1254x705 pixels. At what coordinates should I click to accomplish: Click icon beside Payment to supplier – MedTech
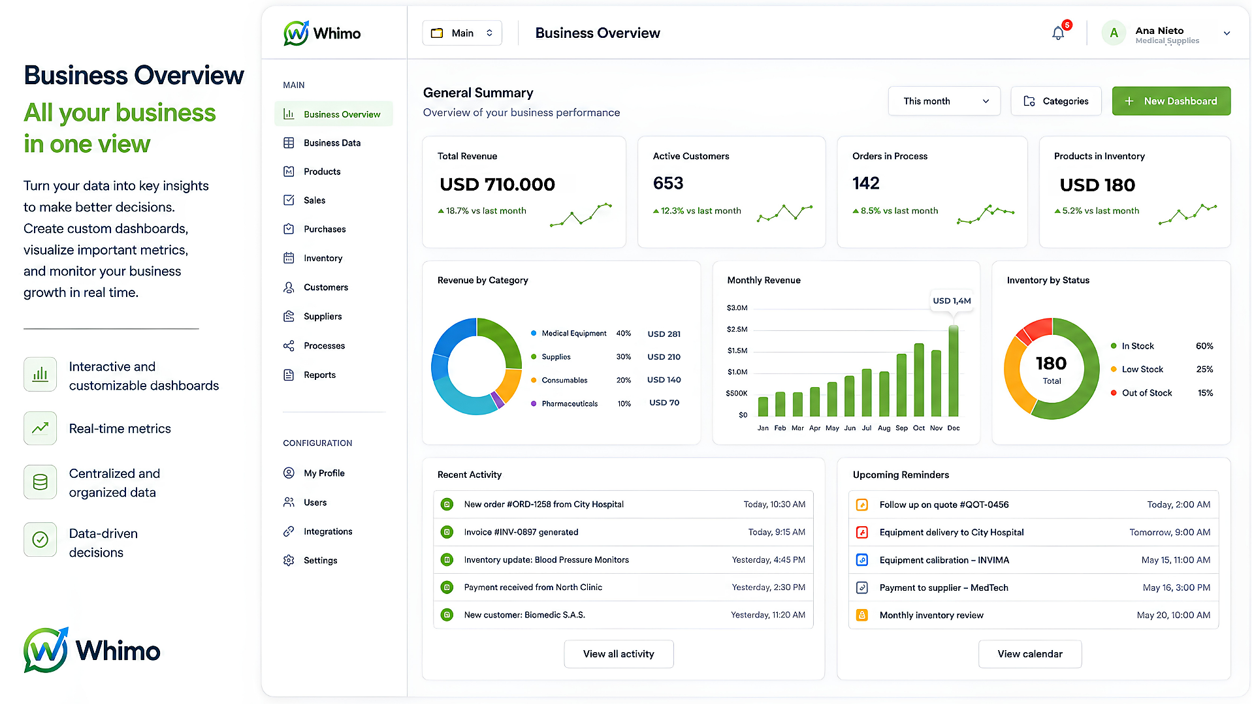pos(862,587)
